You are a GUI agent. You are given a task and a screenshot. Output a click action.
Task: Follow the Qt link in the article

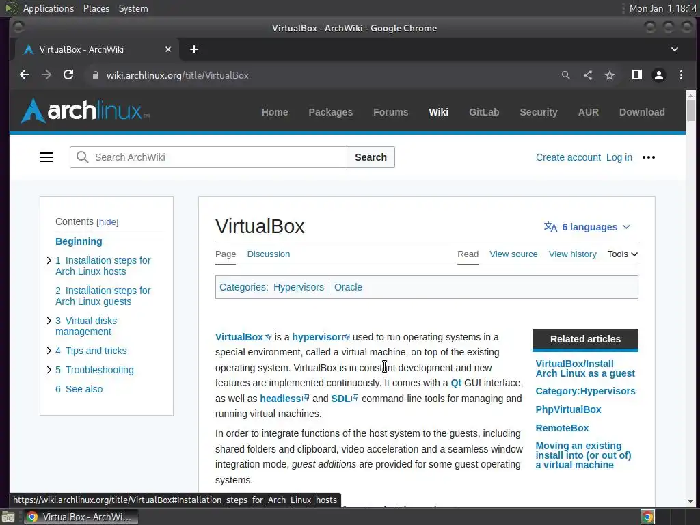(x=456, y=383)
